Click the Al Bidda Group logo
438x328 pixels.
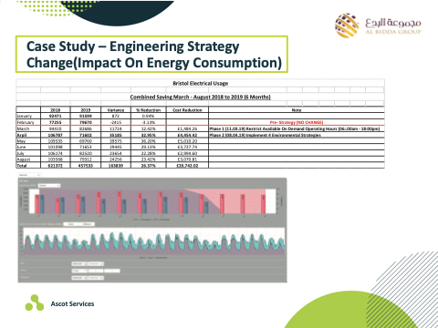coord(378,26)
